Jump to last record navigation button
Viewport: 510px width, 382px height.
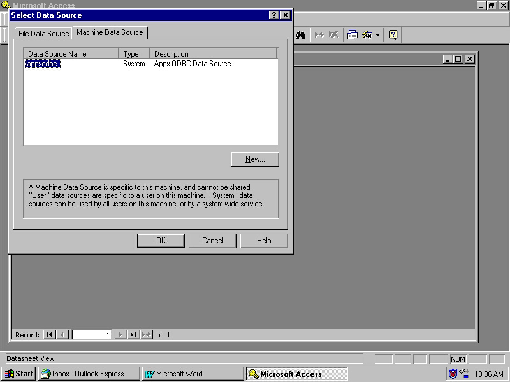pyautogui.click(x=133, y=335)
